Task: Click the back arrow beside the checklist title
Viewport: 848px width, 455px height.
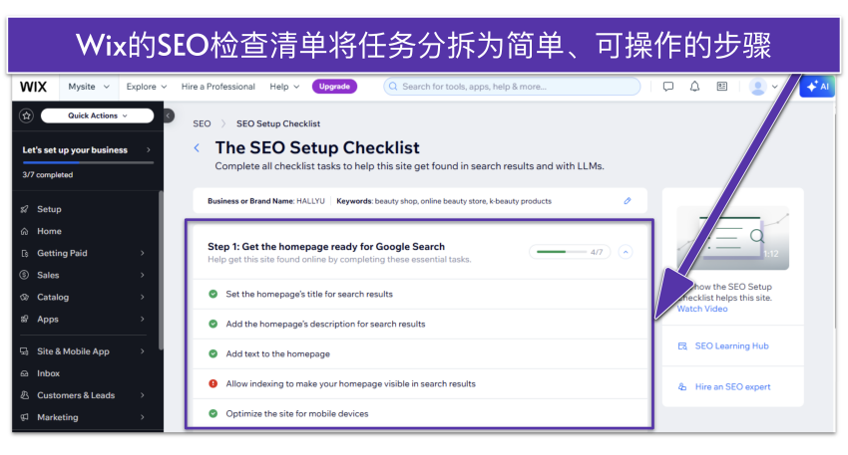Action: [x=197, y=148]
